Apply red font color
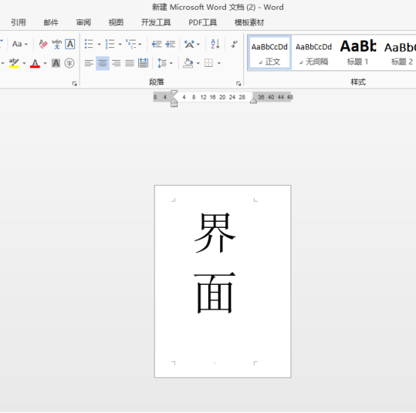 (x=35, y=63)
